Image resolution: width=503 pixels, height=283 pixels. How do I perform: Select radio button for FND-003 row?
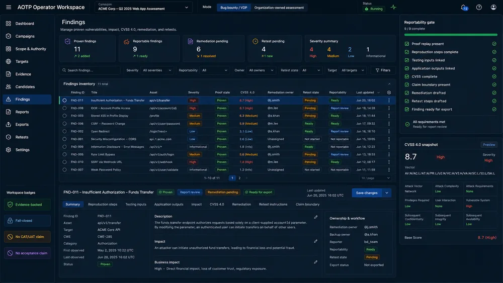click(x=64, y=116)
